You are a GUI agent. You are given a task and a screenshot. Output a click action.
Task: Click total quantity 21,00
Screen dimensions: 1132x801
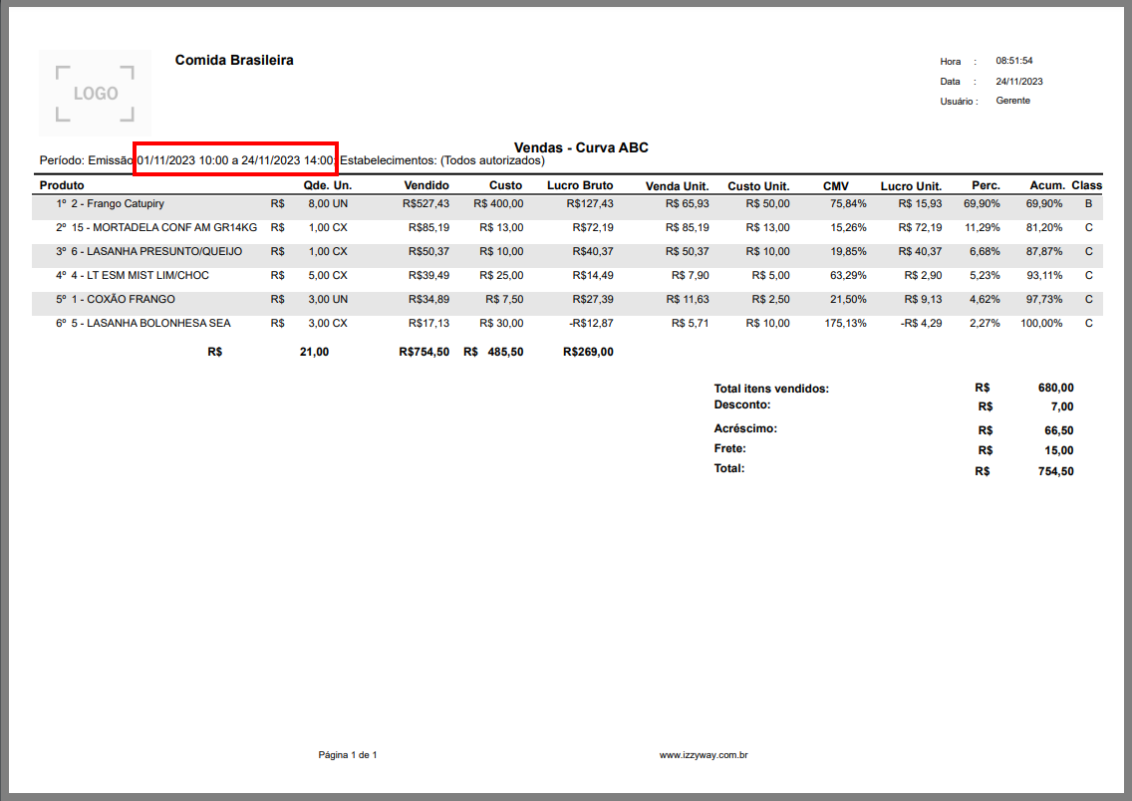[x=314, y=352]
